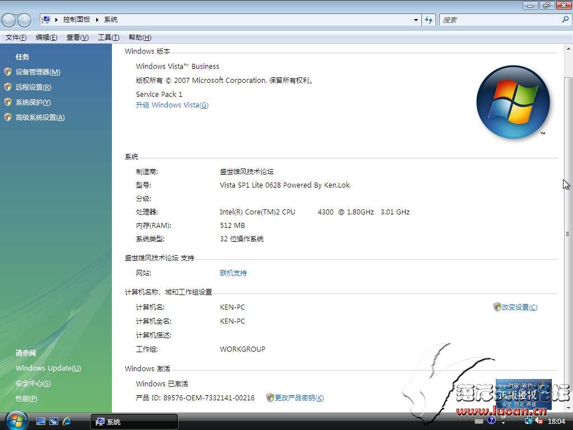Open the 联机支持 website link
Viewport: 573px width, 430px height.
(233, 273)
